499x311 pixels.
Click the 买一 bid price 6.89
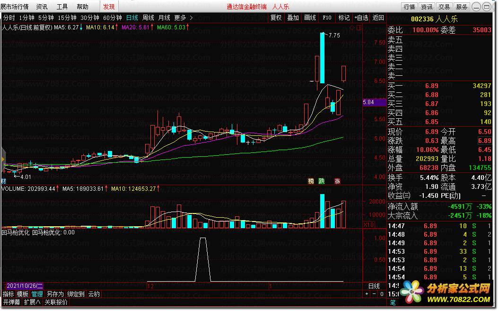[432, 86]
